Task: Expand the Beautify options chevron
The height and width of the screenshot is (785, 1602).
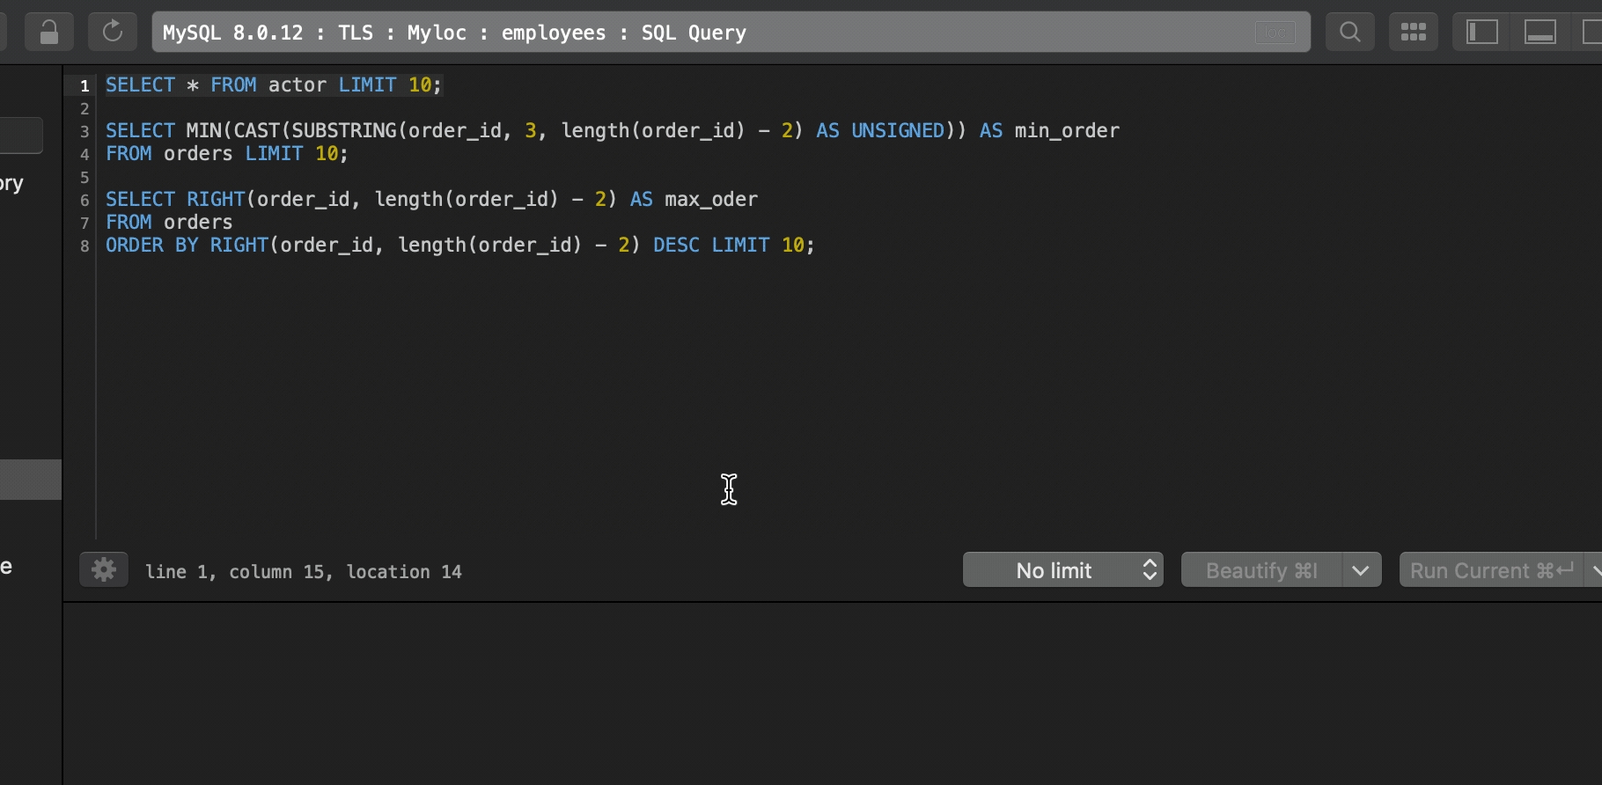Action: pos(1361,570)
